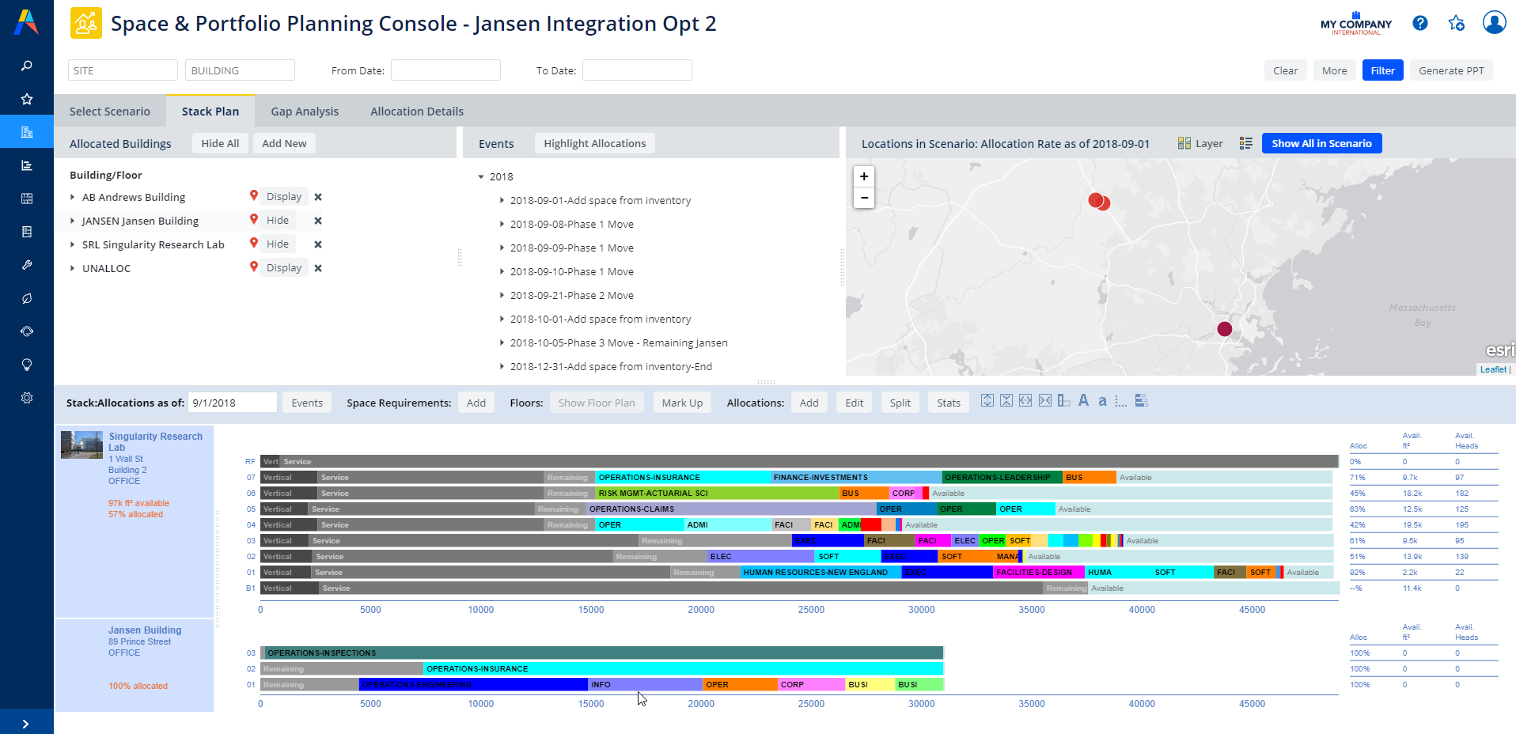Switch to the Gap Analysis tab
The image size is (1516, 734).
(305, 112)
